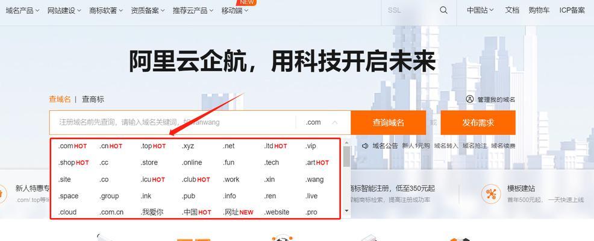Select the 查域名 tab

tap(60, 99)
